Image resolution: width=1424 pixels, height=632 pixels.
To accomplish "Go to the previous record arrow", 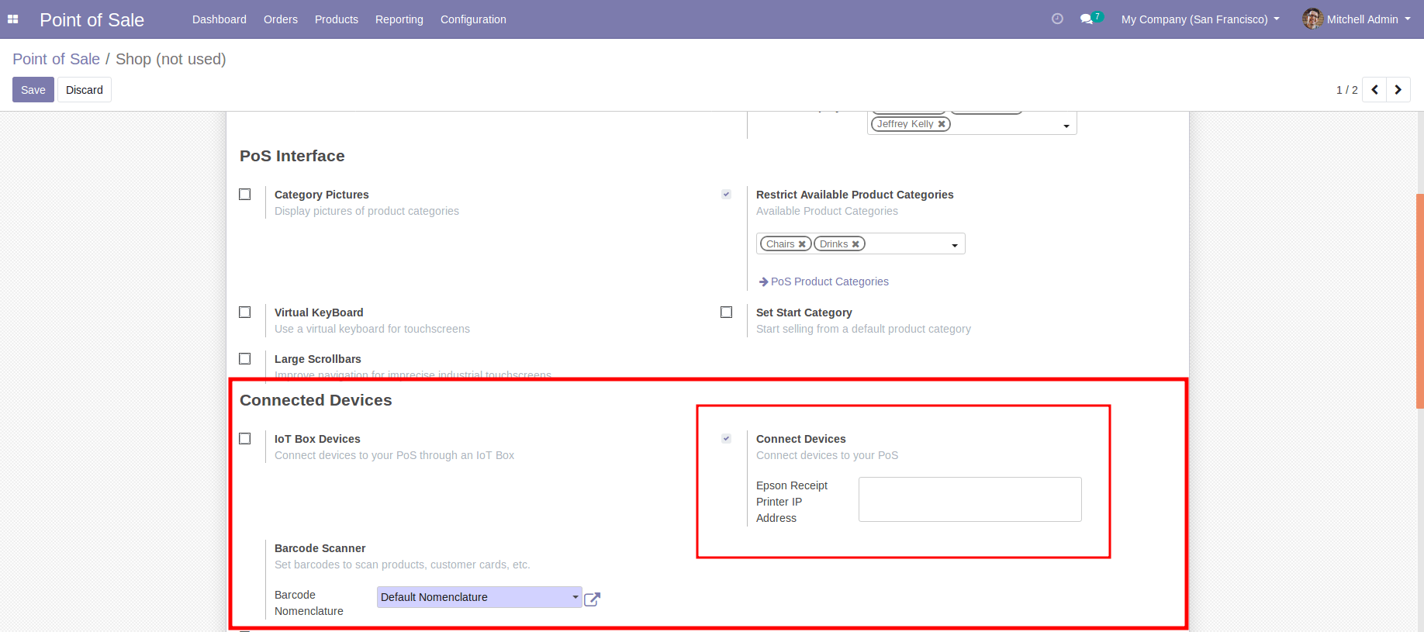I will 1374,90.
